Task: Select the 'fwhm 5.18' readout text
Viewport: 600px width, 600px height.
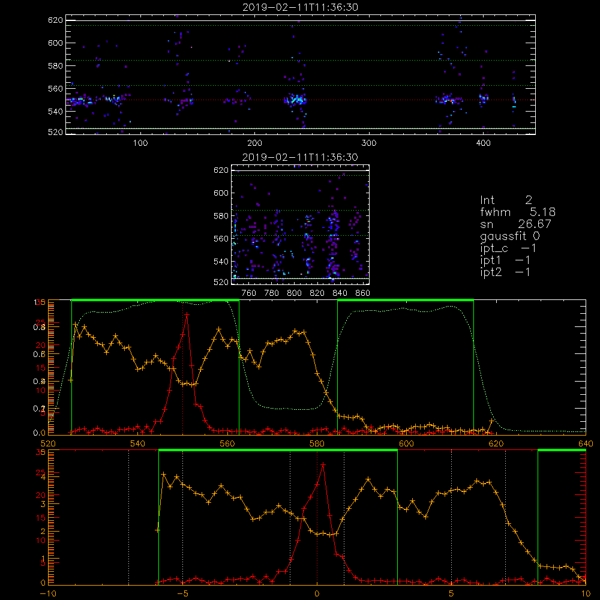Action: pyautogui.click(x=518, y=212)
